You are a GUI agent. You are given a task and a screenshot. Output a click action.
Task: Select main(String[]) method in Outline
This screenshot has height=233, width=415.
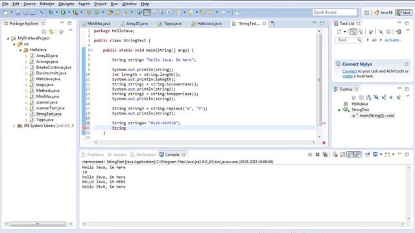point(373,116)
